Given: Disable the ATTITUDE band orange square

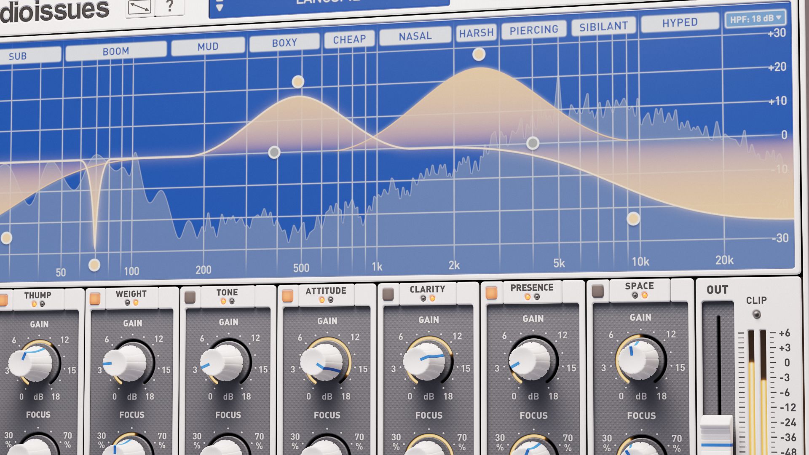Looking at the screenshot, I should pos(287,296).
